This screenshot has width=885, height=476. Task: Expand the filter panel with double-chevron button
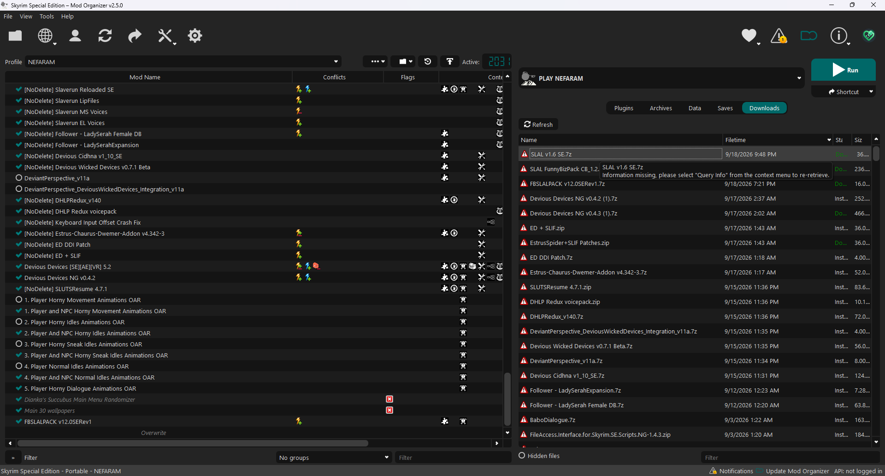tap(13, 458)
